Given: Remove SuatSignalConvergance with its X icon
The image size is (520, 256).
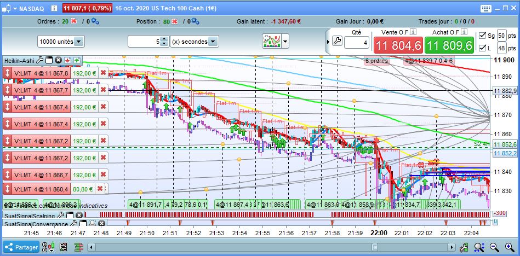Looking at the screenshot, I should pos(101,223).
